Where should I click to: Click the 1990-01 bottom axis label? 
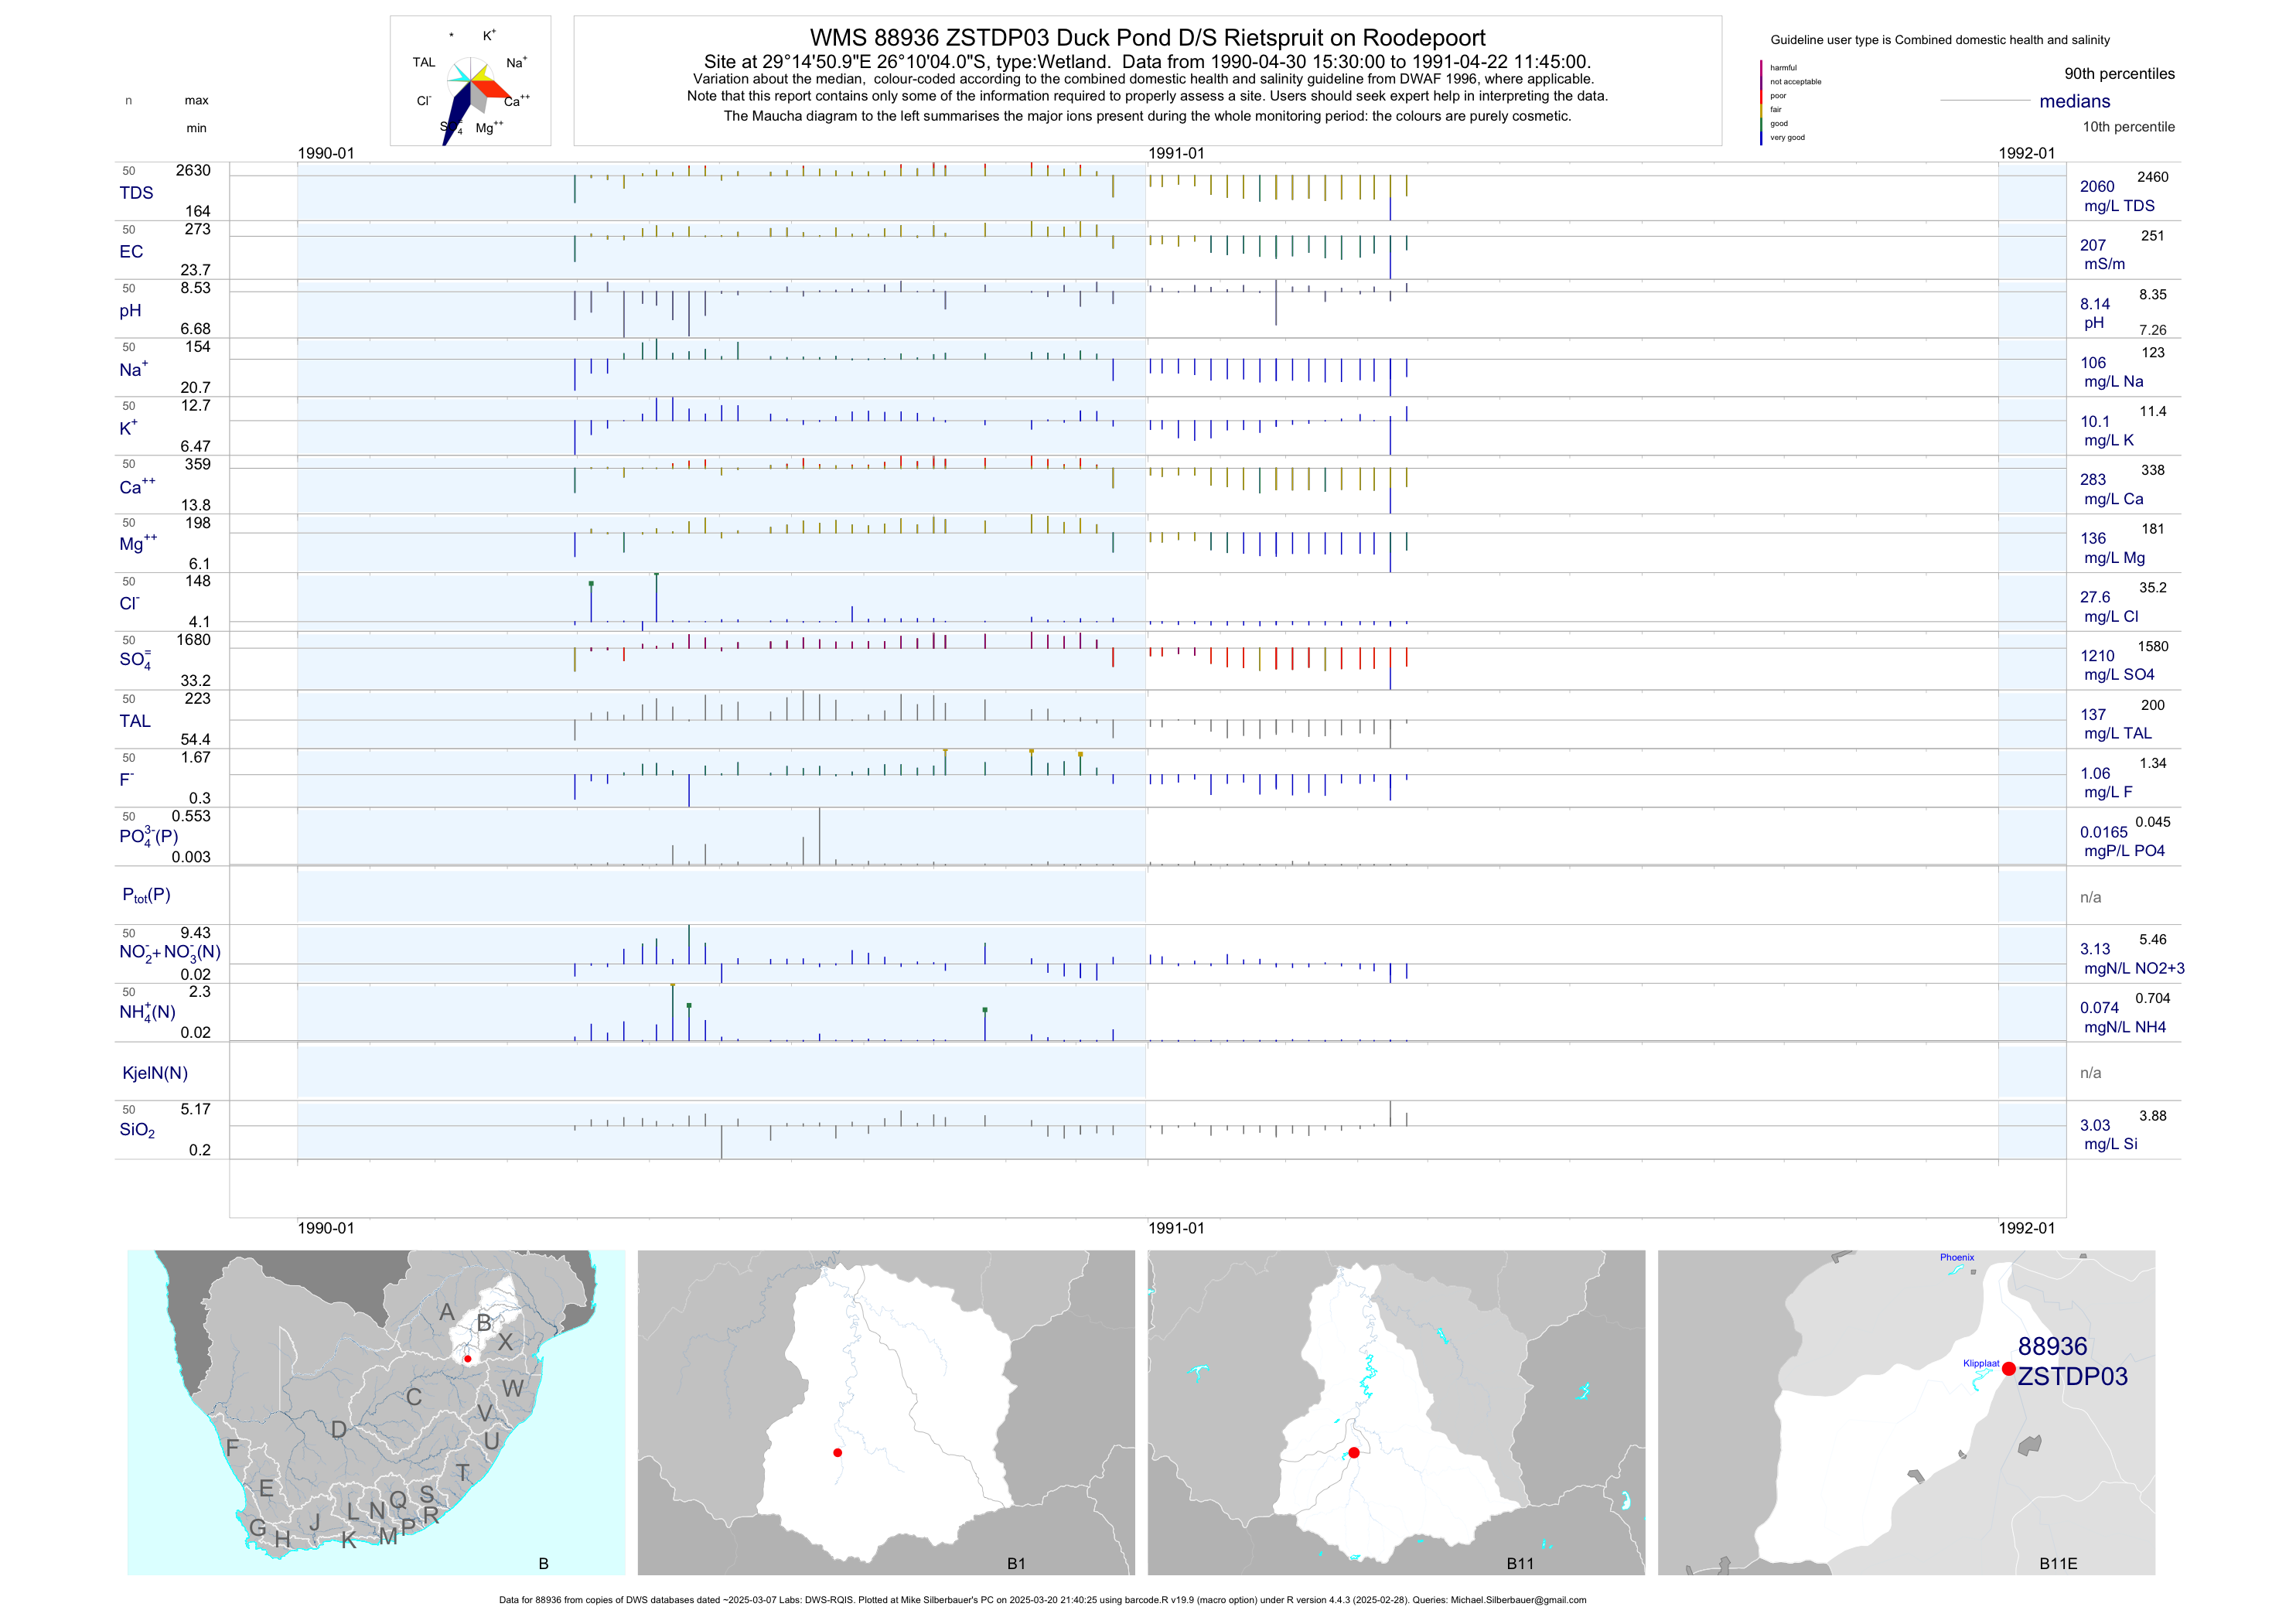pos(325,1228)
